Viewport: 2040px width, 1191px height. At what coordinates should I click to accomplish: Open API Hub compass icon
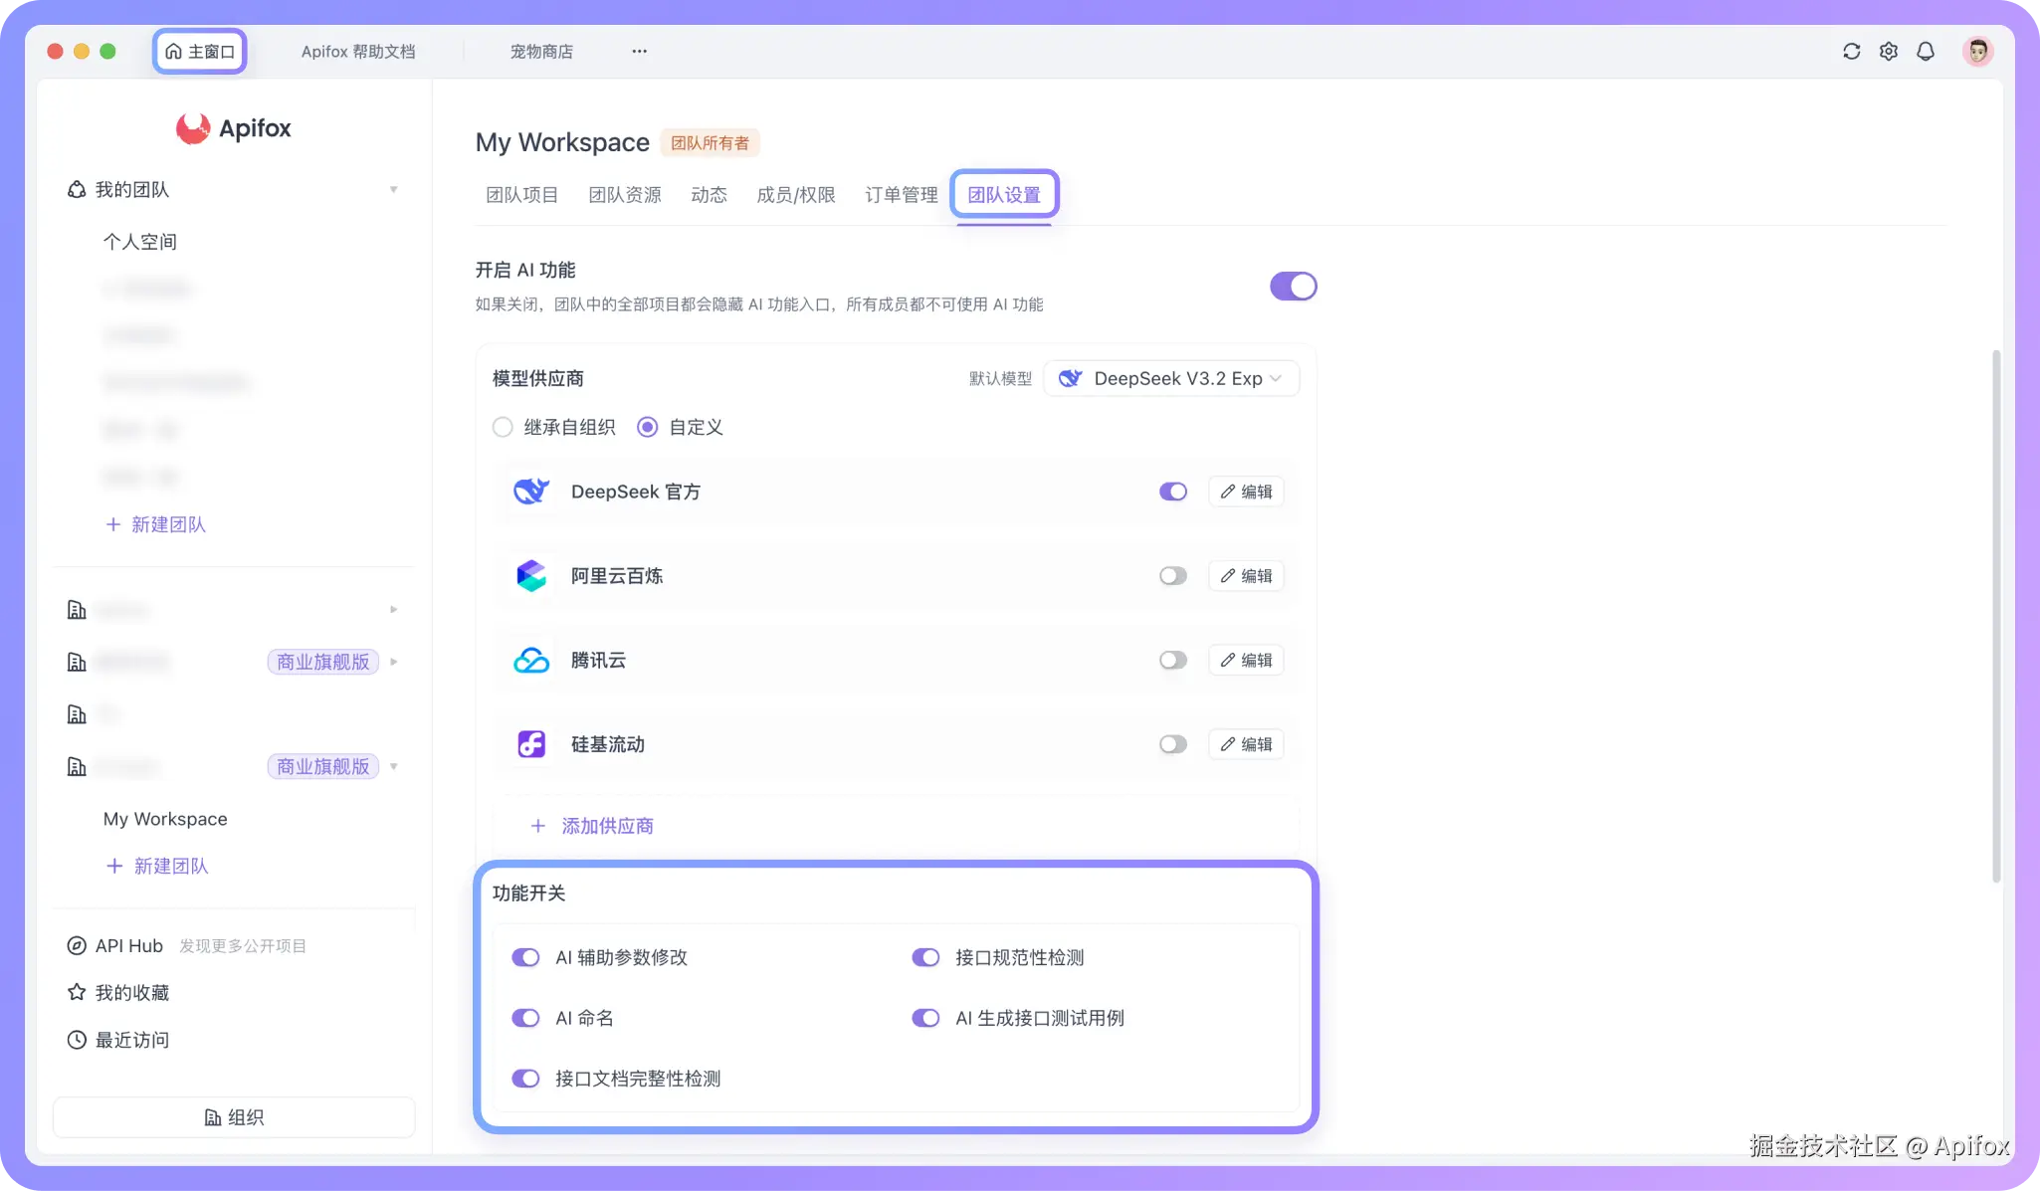point(77,946)
